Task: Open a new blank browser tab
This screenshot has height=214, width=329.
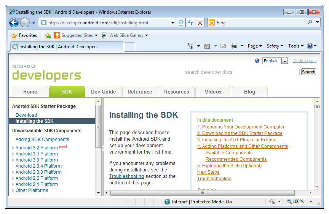Action: 129,47
